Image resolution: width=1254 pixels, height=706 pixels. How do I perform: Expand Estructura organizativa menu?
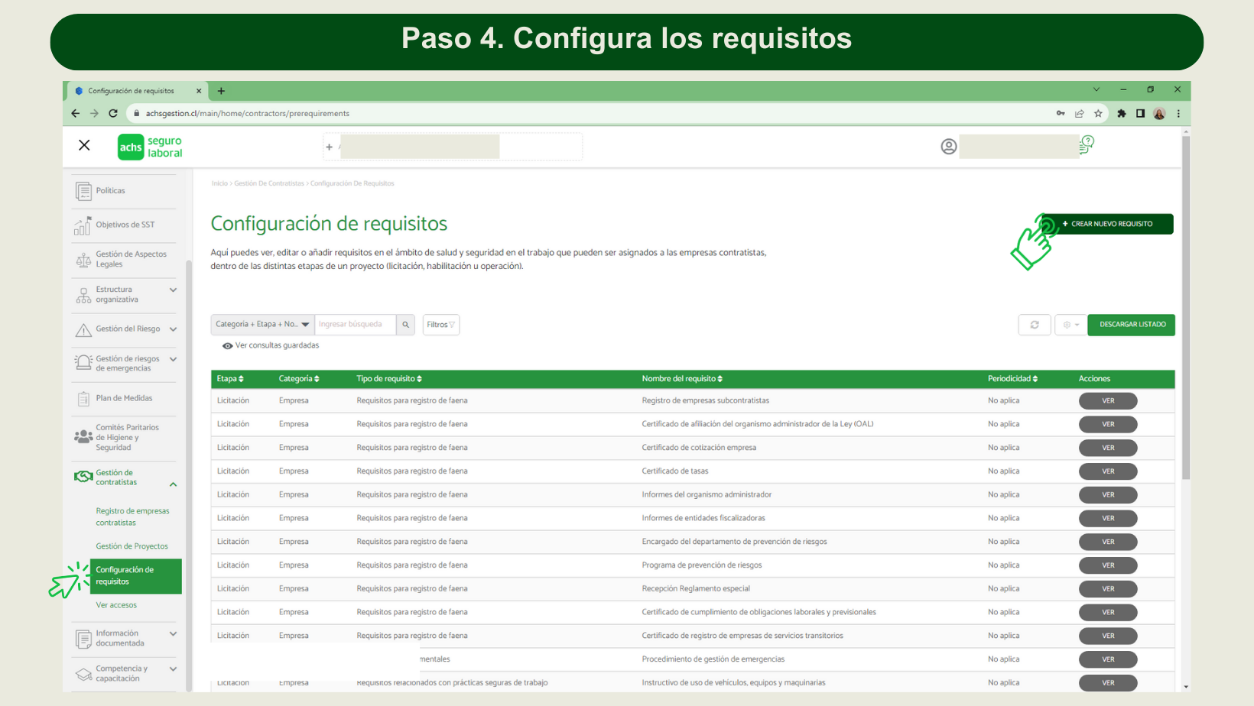tap(173, 290)
